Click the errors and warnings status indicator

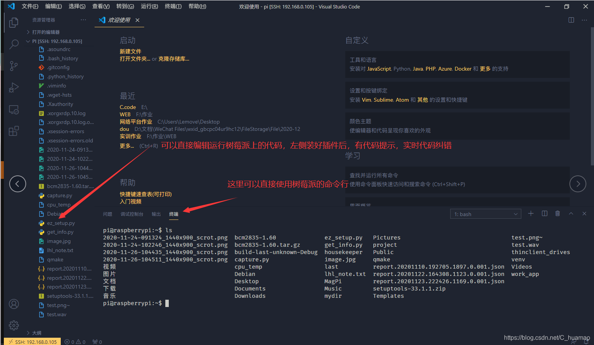(x=75, y=342)
